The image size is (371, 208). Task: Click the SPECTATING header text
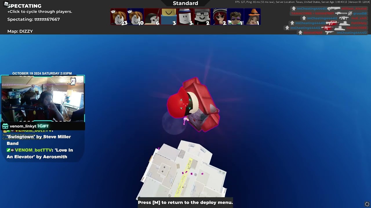click(24, 6)
